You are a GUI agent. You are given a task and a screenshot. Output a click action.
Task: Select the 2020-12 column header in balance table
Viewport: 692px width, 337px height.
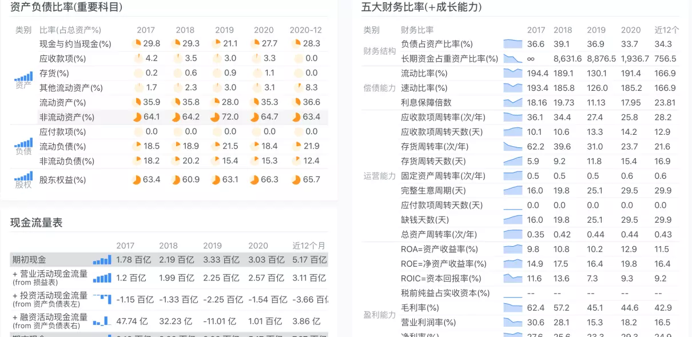pos(305,30)
